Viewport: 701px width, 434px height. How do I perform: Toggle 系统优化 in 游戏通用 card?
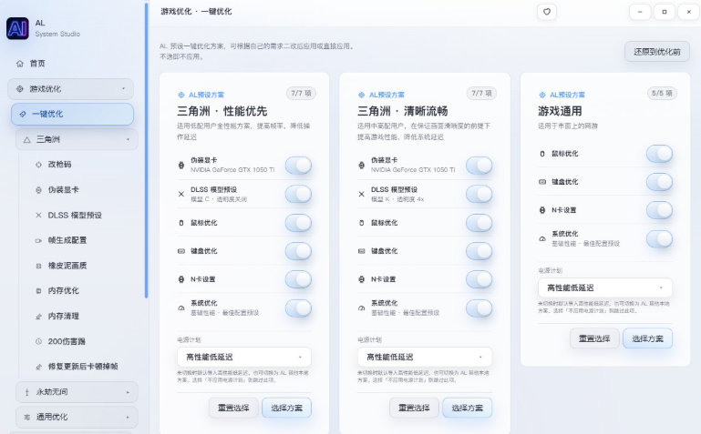pyautogui.click(x=659, y=238)
